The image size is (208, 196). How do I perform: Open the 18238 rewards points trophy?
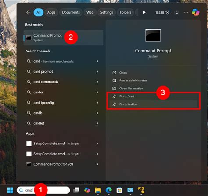[162, 13]
